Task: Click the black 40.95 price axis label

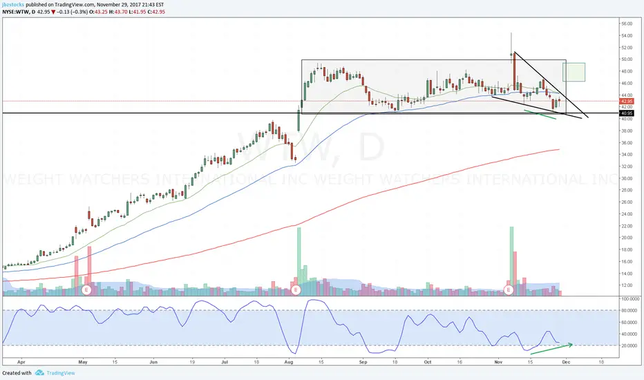Action: (x=627, y=113)
